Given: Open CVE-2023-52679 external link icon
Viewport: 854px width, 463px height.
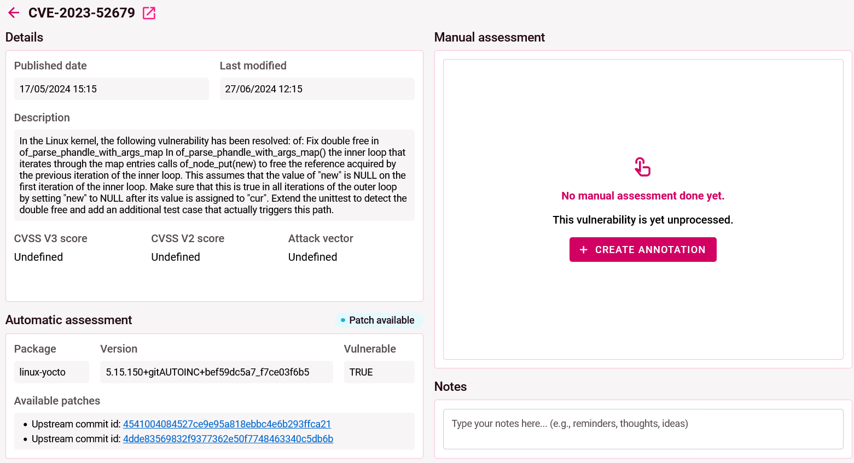Looking at the screenshot, I should point(149,13).
